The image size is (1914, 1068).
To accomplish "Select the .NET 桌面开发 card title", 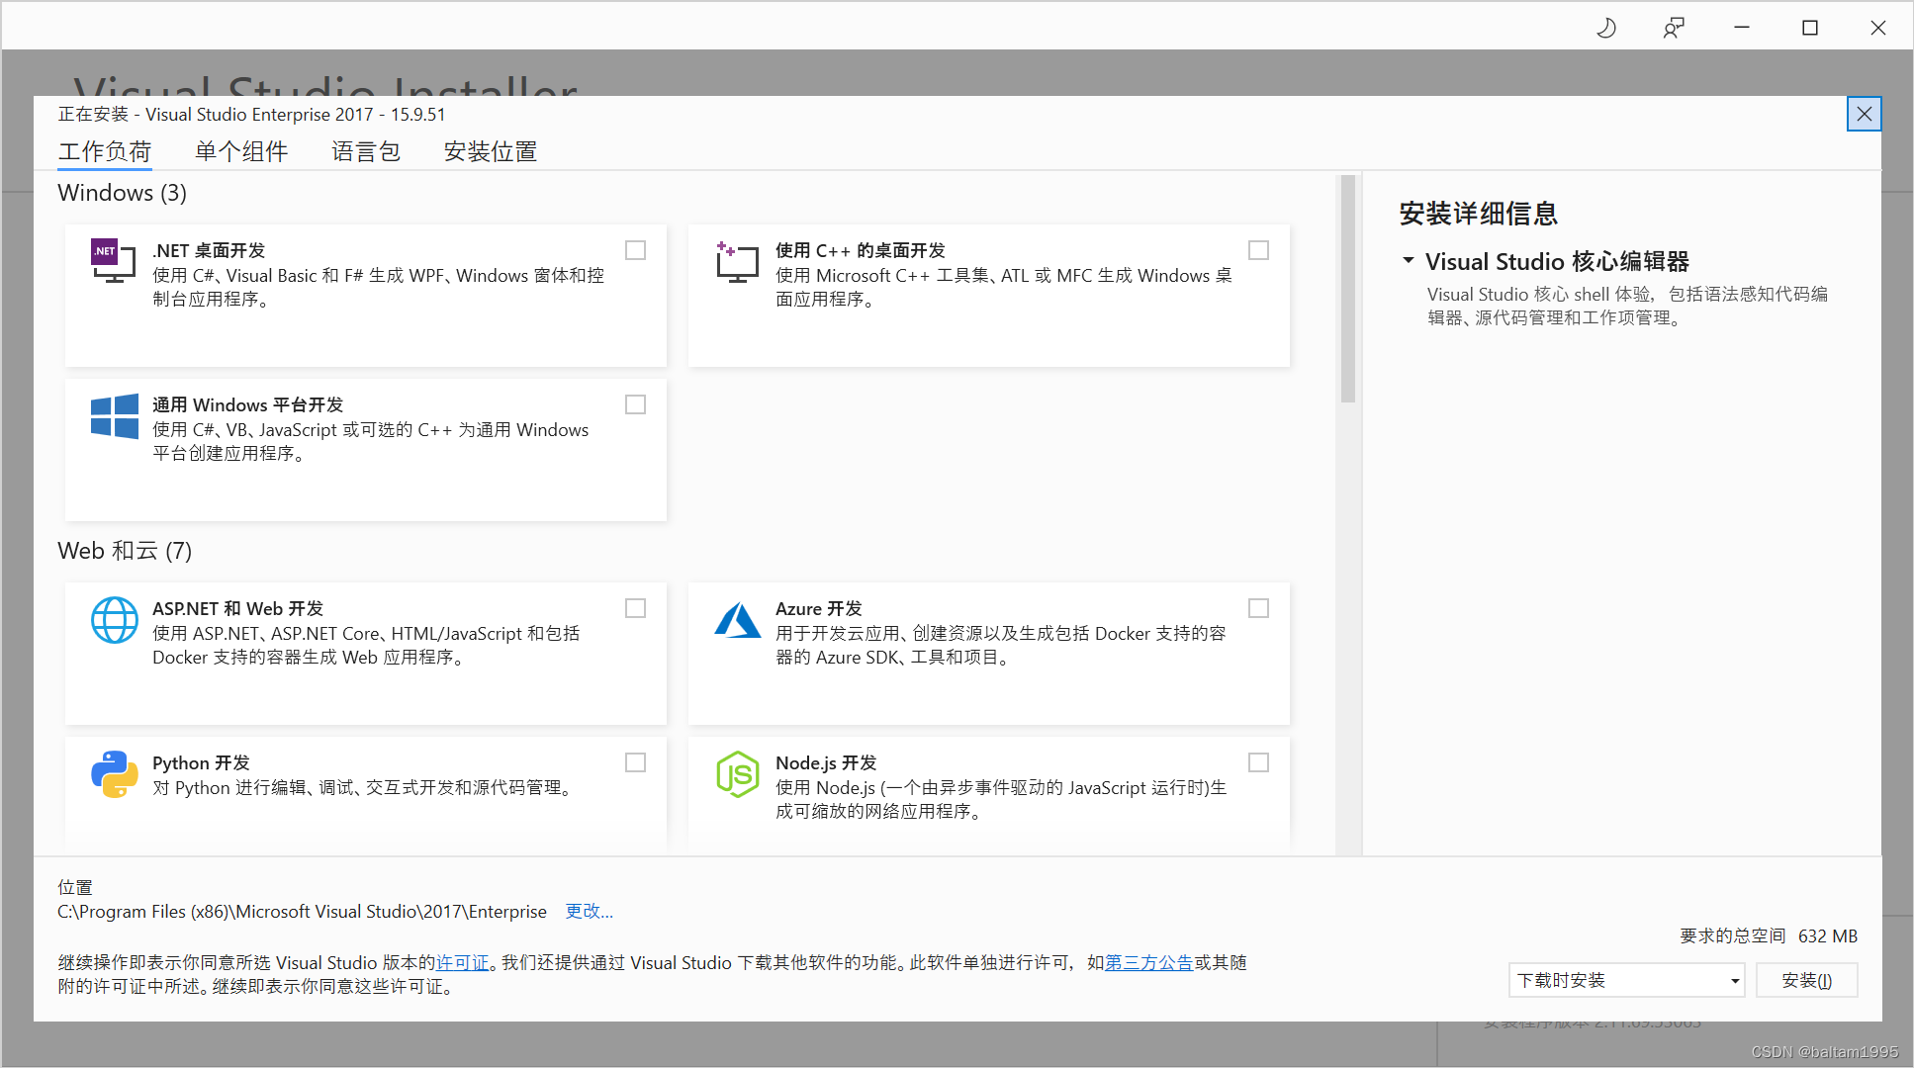I will (x=209, y=250).
